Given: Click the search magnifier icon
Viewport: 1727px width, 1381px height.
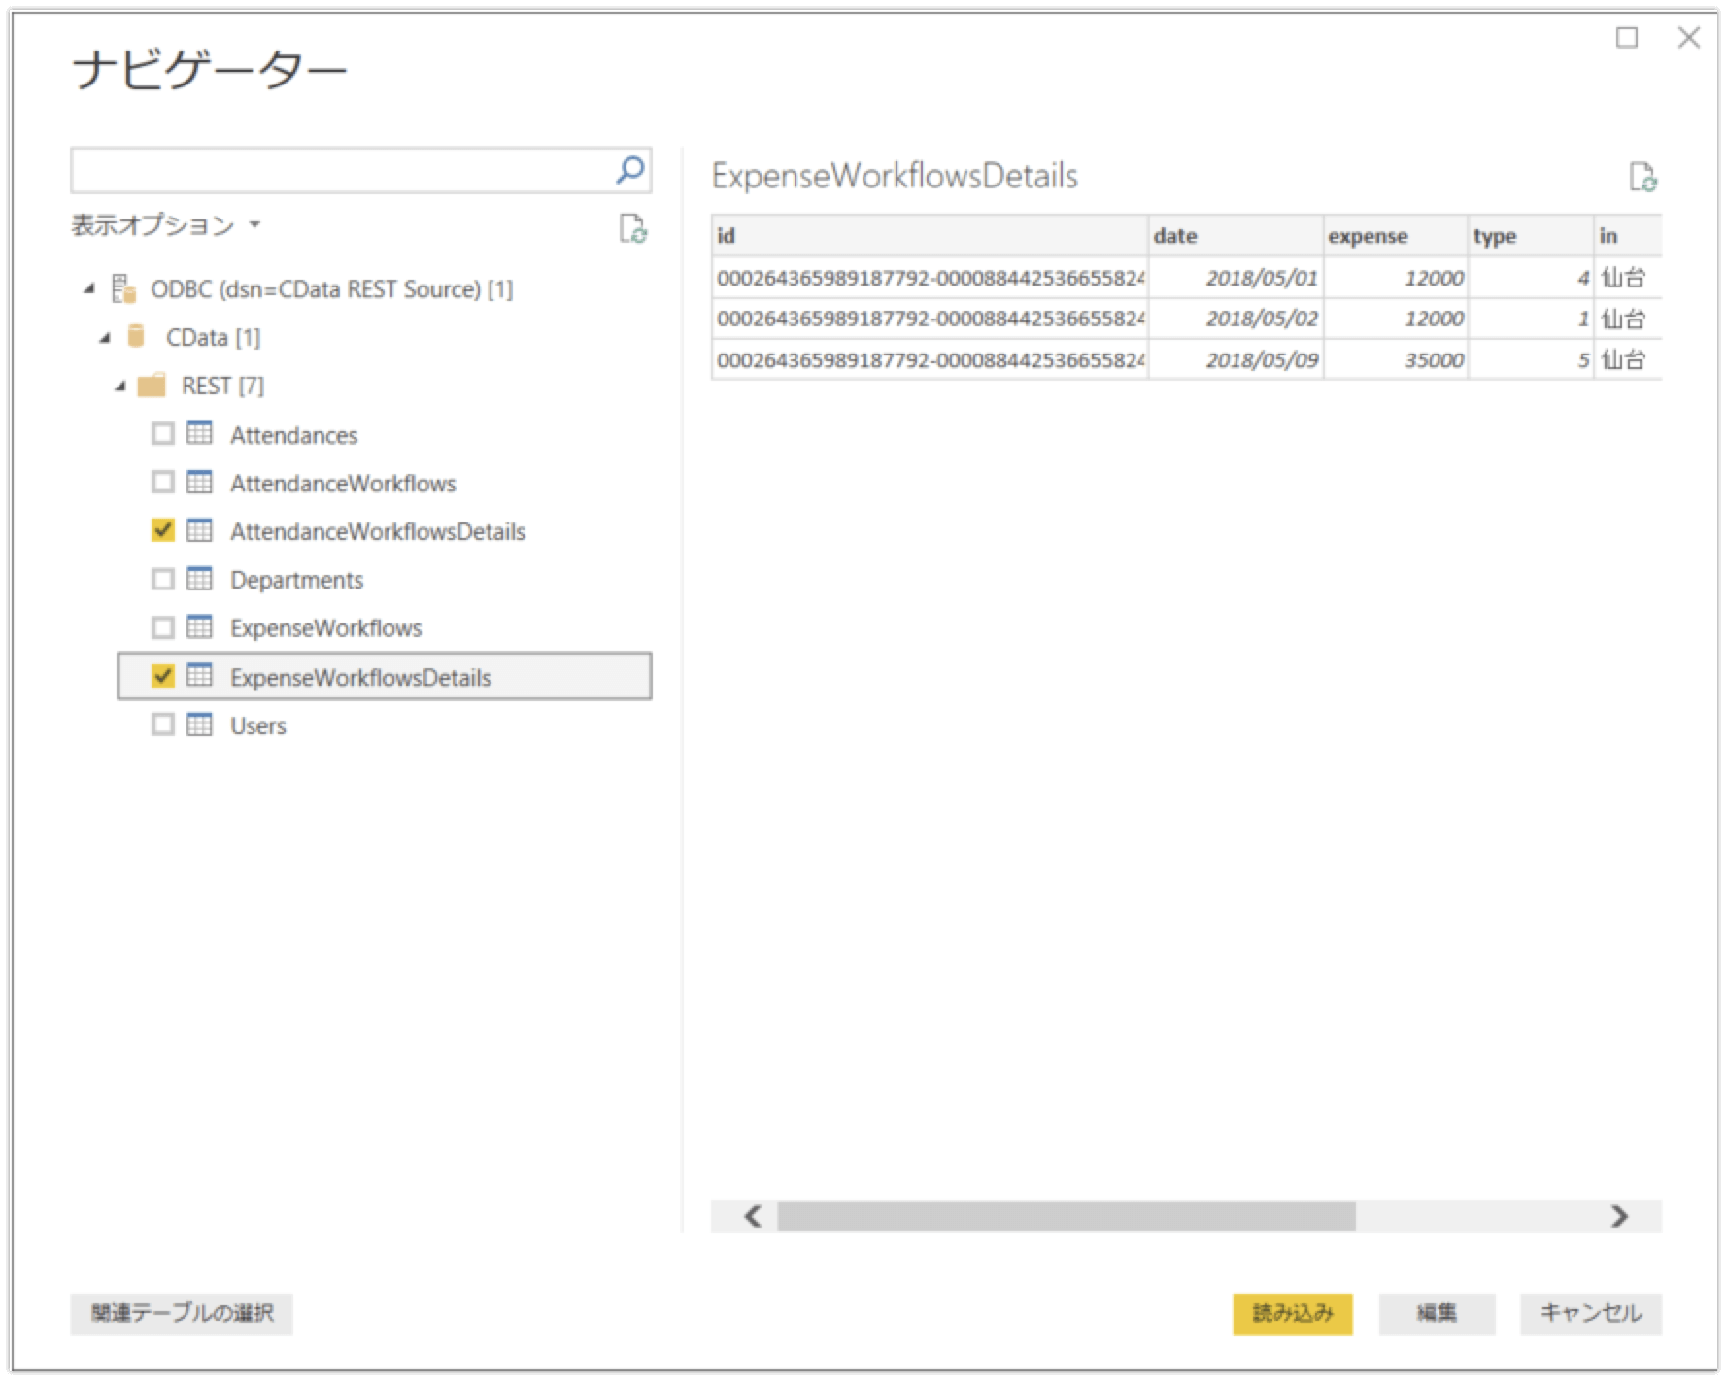Looking at the screenshot, I should coord(630,171).
